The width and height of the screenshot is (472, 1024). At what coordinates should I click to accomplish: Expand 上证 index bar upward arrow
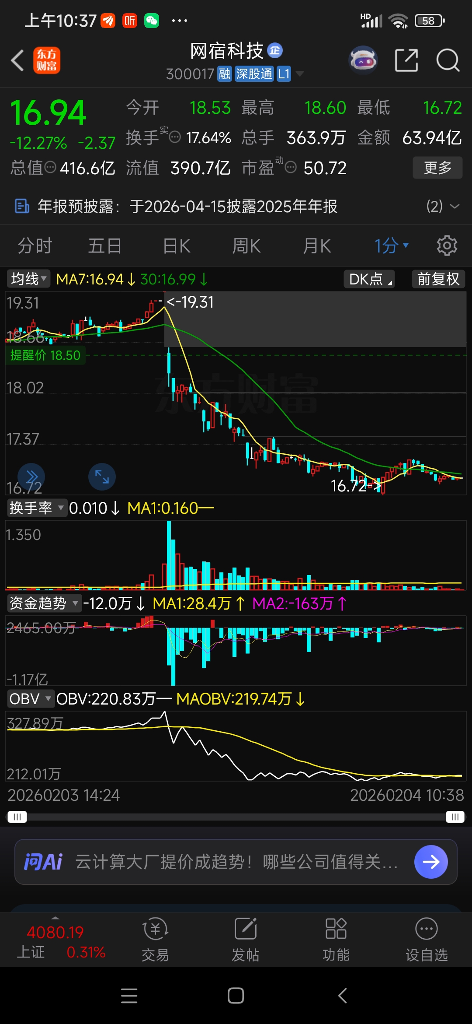pyautogui.click(x=55, y=918)
